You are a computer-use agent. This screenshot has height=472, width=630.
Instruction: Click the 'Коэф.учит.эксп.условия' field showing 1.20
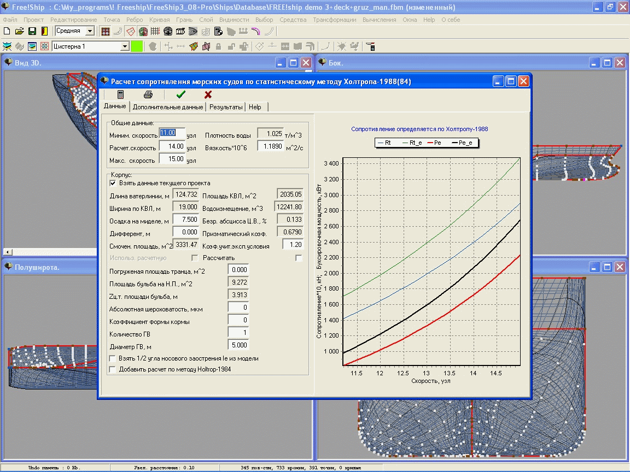tap(293, 244)
